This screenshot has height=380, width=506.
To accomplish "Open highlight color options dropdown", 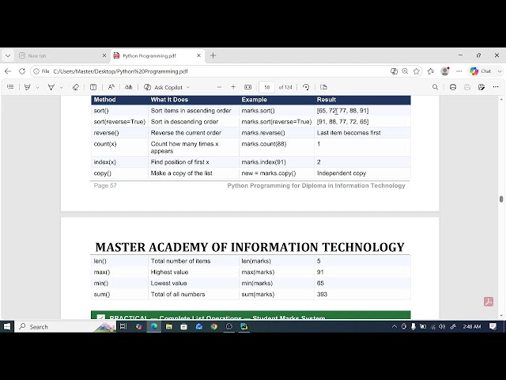I will pyautogui.click(x=37, y=87).
